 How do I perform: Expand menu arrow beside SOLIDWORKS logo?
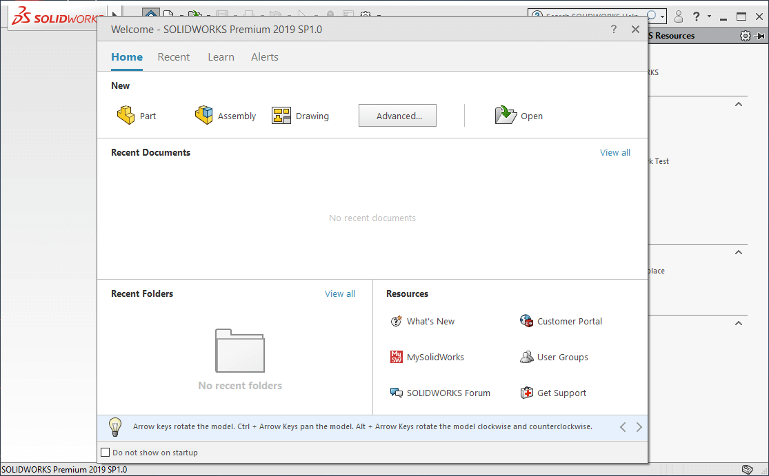click(114, 14)
